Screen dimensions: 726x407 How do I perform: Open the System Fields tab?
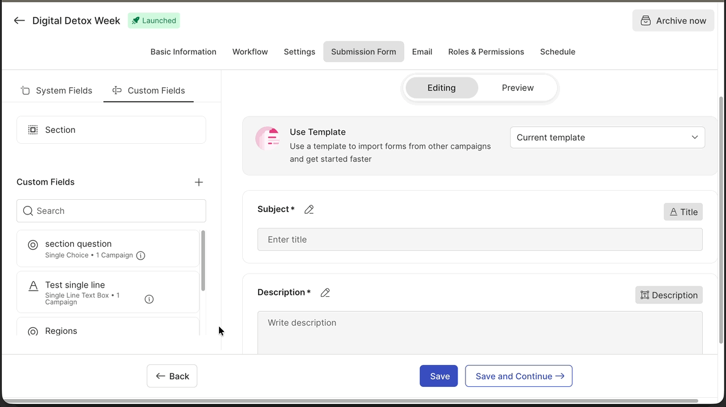click(x=56, y=91)
